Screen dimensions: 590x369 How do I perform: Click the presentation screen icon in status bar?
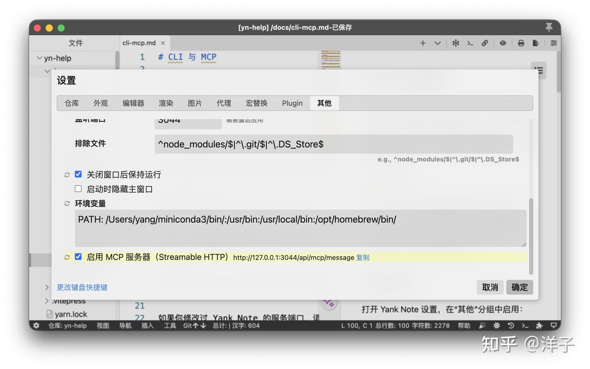554,326
